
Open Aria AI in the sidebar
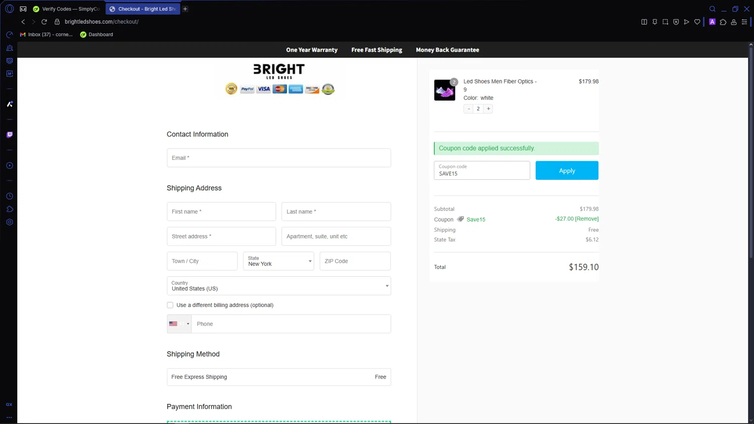coord(10,104)
